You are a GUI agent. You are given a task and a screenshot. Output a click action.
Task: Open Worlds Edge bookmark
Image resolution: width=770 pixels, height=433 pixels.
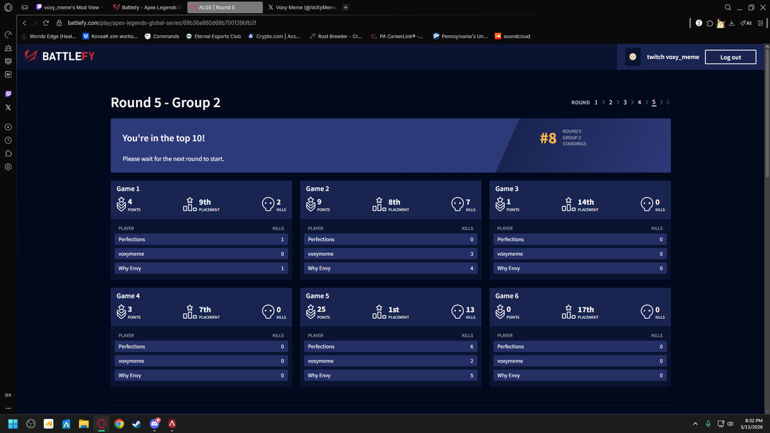coord(49,37)
